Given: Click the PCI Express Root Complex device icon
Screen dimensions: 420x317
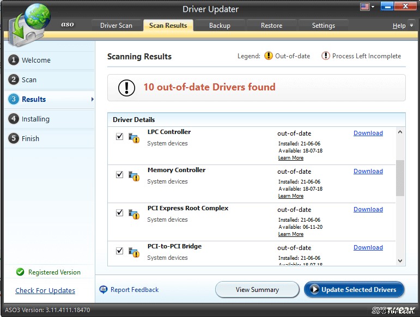Looking at the screenshot, I should click(x=133, y=214).
